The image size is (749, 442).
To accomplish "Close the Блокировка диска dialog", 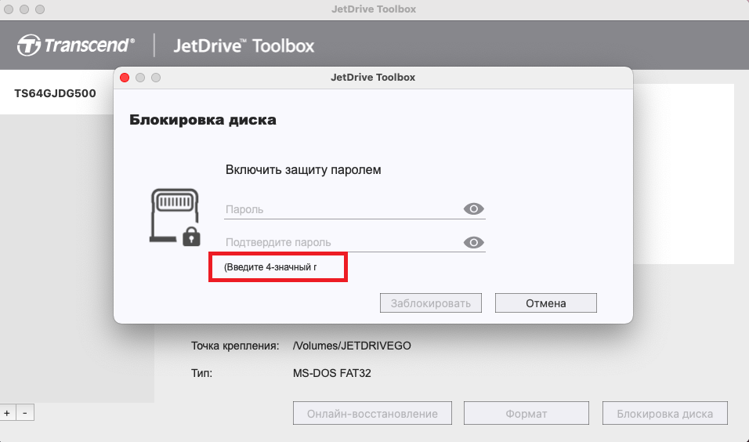I will click(x=125, y=78).
